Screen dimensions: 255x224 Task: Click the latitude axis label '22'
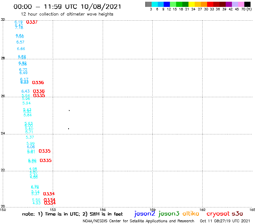tap(3, 170)
